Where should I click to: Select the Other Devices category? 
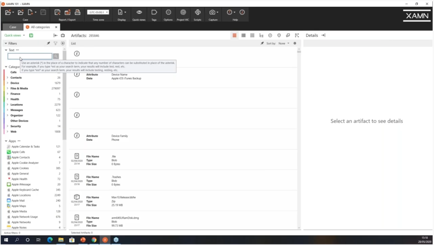pyautogui.click(x=19, y=121)
